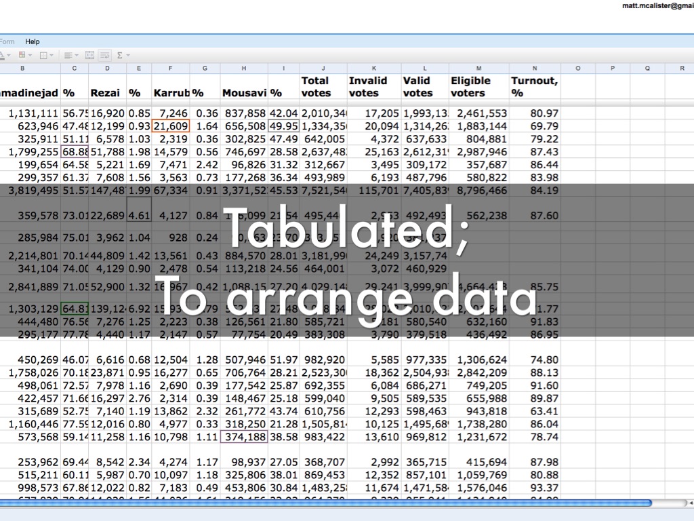Click the Sigma functions icon
The image size is (694, 521).
click(x=119, y=55)
